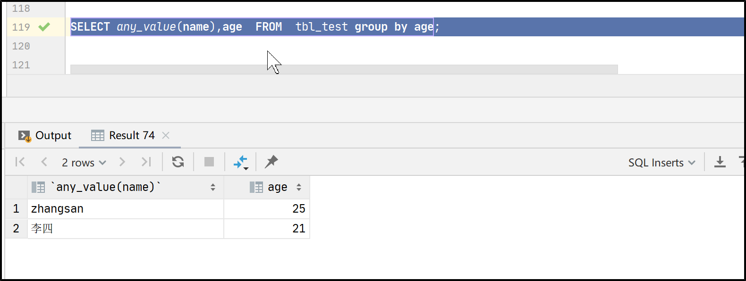Select the Result 74 tab

123,136
